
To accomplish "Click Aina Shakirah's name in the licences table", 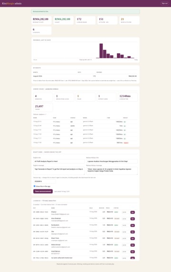I will pyautogui.click(x=56, y=218).
